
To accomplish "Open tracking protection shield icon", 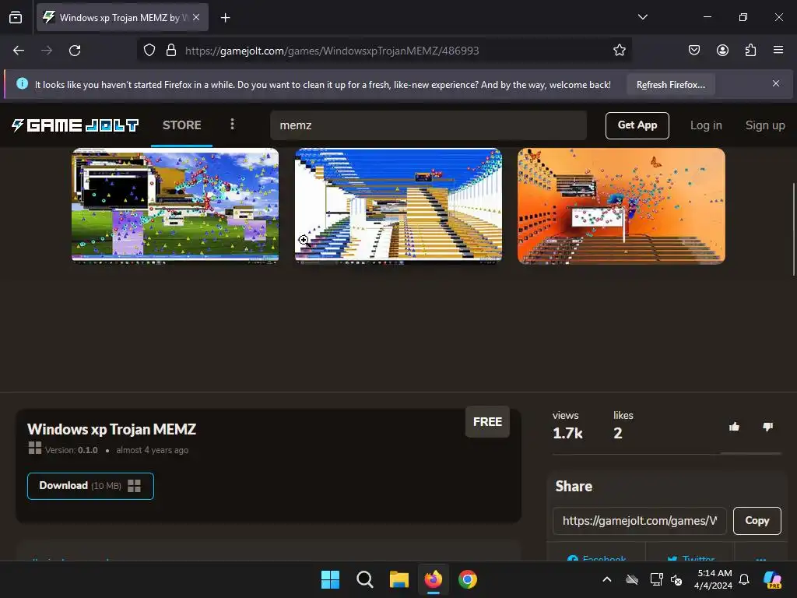I will (x=149, y=51).
